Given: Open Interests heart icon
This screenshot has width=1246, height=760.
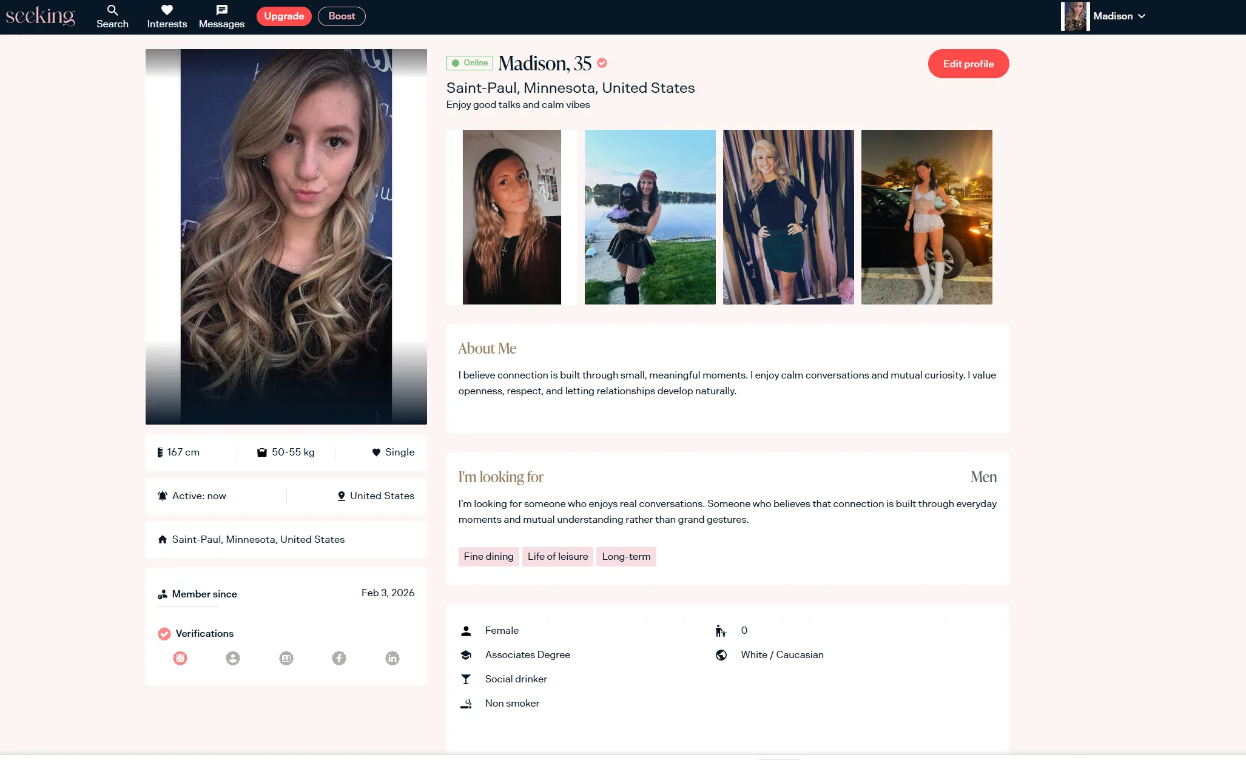Looking at the screenshot, I should [x=167, y=10].
